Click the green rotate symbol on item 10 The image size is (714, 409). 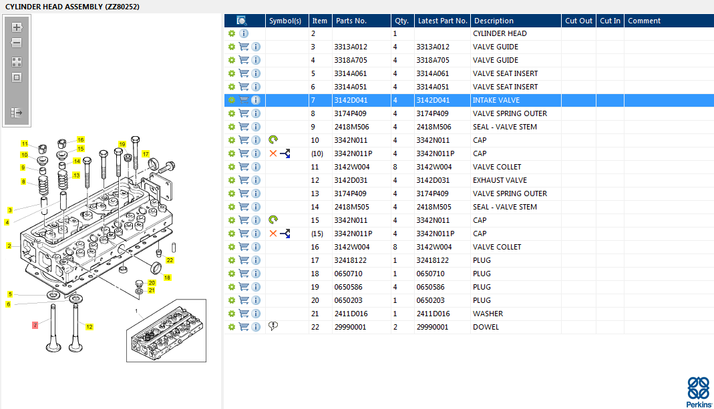tap(273, 140)
